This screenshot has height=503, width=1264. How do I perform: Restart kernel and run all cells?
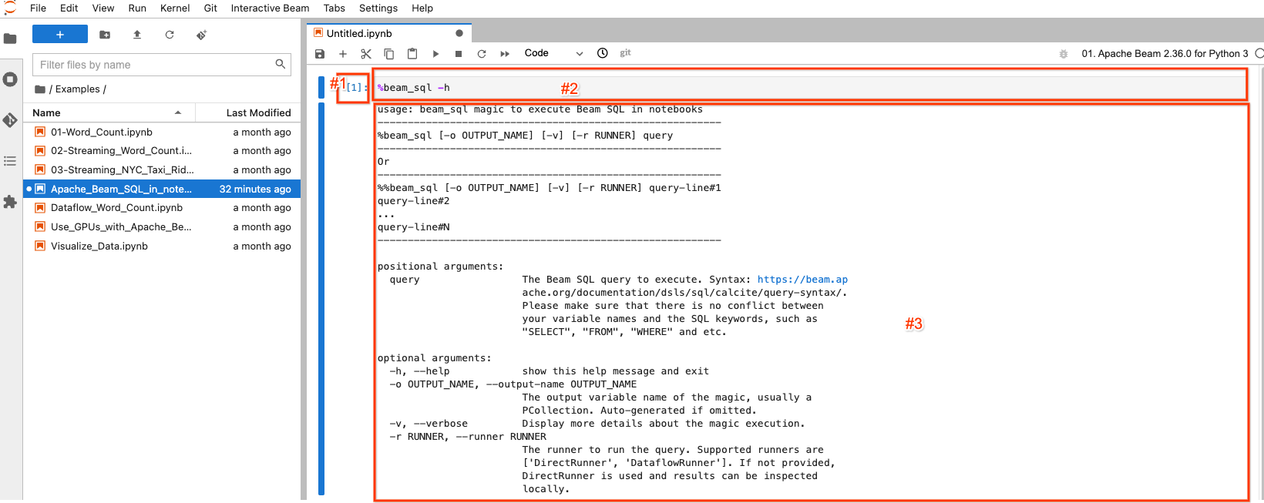pyautogui.click(x=505, y=54)
